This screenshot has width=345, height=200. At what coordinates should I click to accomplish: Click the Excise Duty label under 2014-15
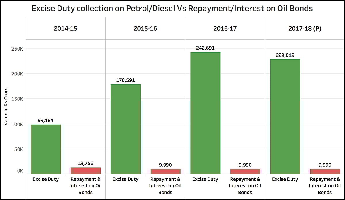[46, 179]
